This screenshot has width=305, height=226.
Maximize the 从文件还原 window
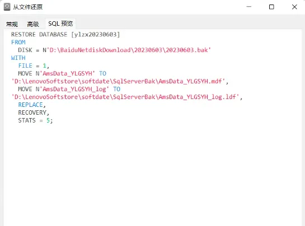coord(271,7)
